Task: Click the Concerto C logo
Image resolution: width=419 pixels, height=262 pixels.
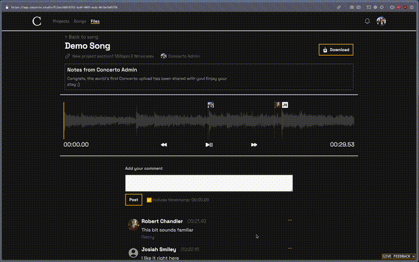Action: 37,21
